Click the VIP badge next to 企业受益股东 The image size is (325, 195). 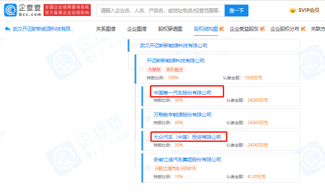pyautogui.click(x=263, y=29)
